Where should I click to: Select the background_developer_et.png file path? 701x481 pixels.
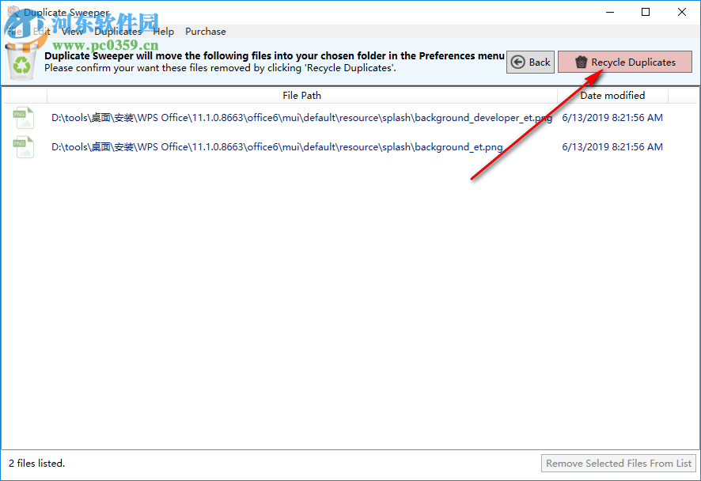click(301, 118)
